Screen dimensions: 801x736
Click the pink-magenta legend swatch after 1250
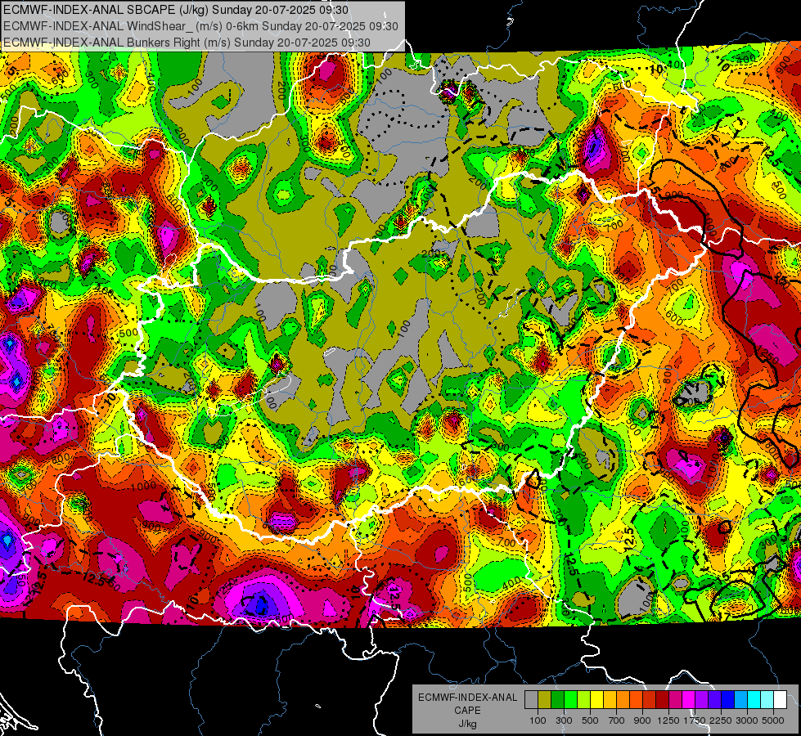pos(675,700)
